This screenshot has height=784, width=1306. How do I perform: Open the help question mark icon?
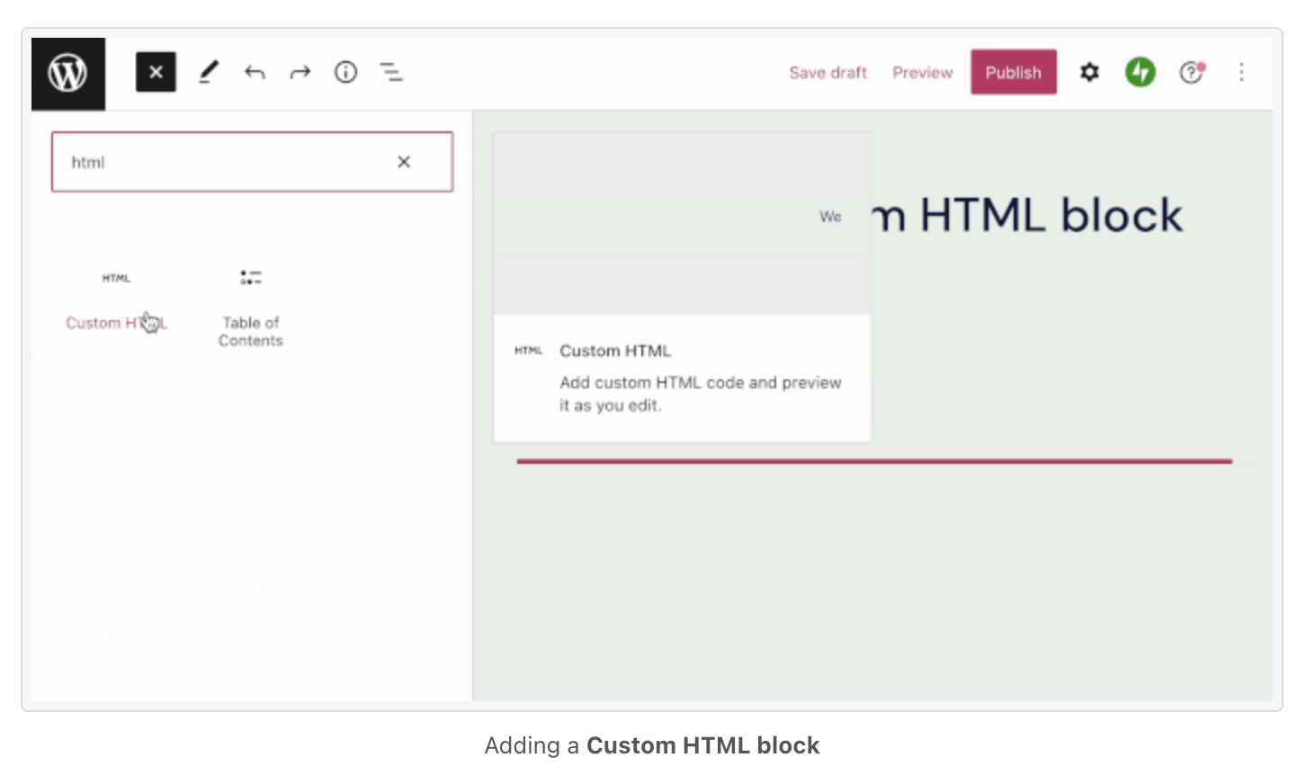[1191, 72]
